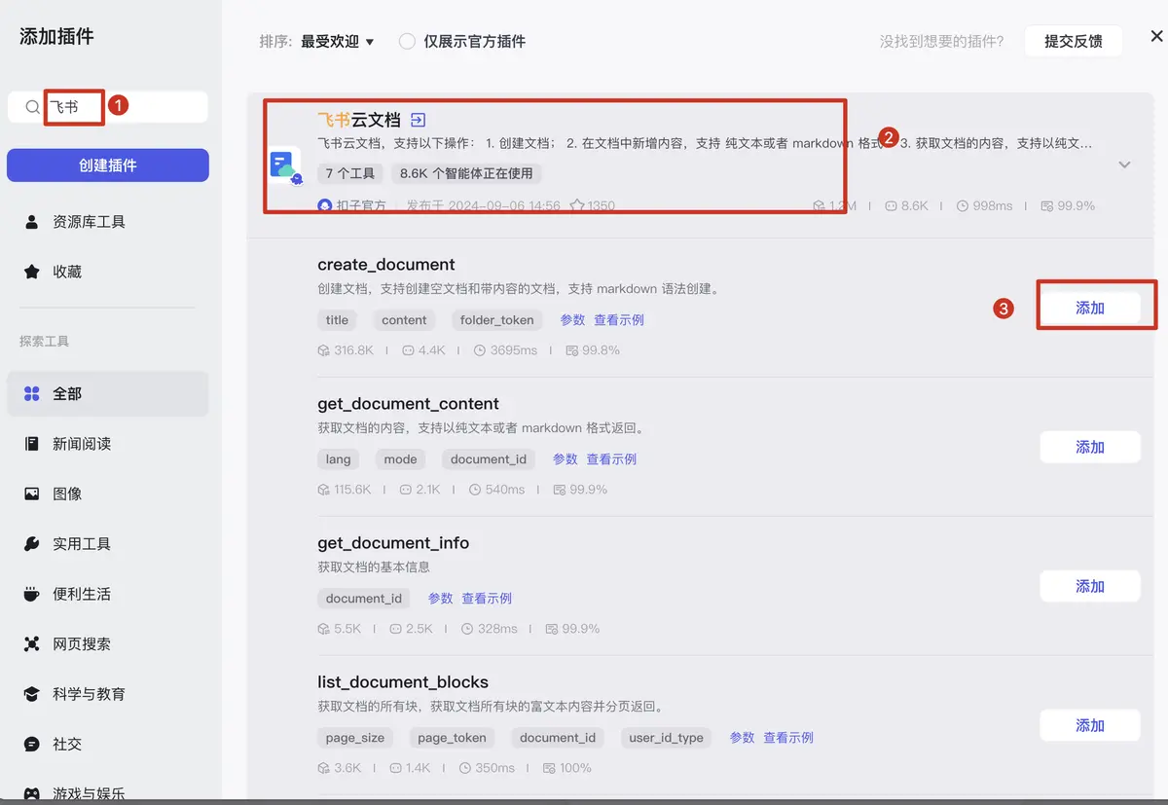Collapse the 飞书云文档 plugin chevron
1168x805 pixels.
1124,165
